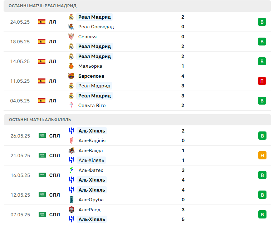Click the Mallorca club crest icon
The width and height of the screenshot is (274, 226).
[71, 66]
